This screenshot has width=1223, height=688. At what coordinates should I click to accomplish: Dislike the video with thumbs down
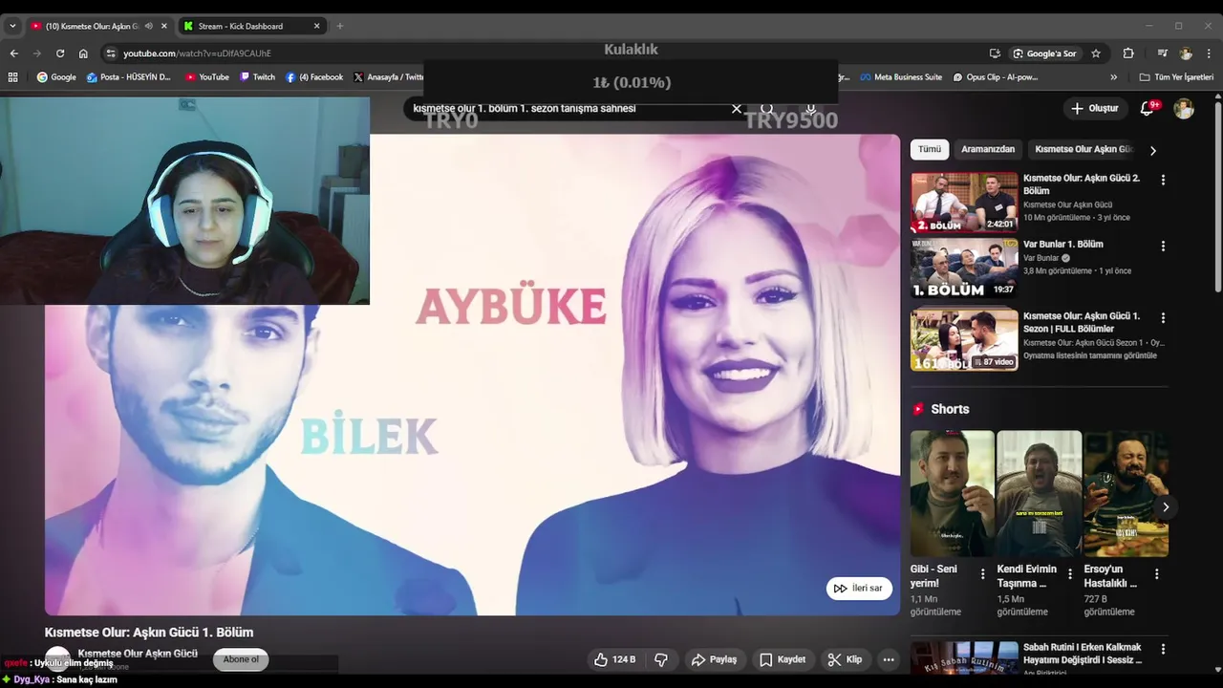(661, 659)
